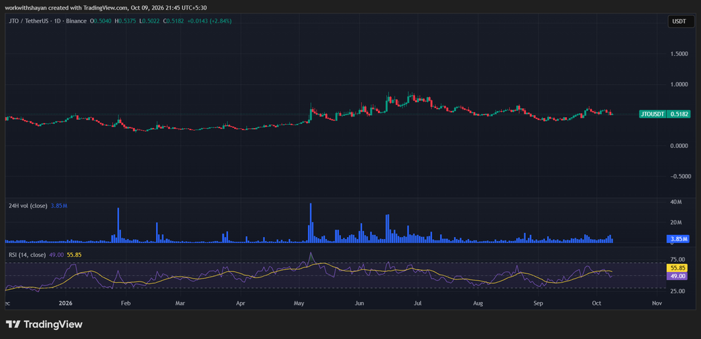The image size is (701, 339).
Task: Click the Nov time axis label
Action: point(657,303)
